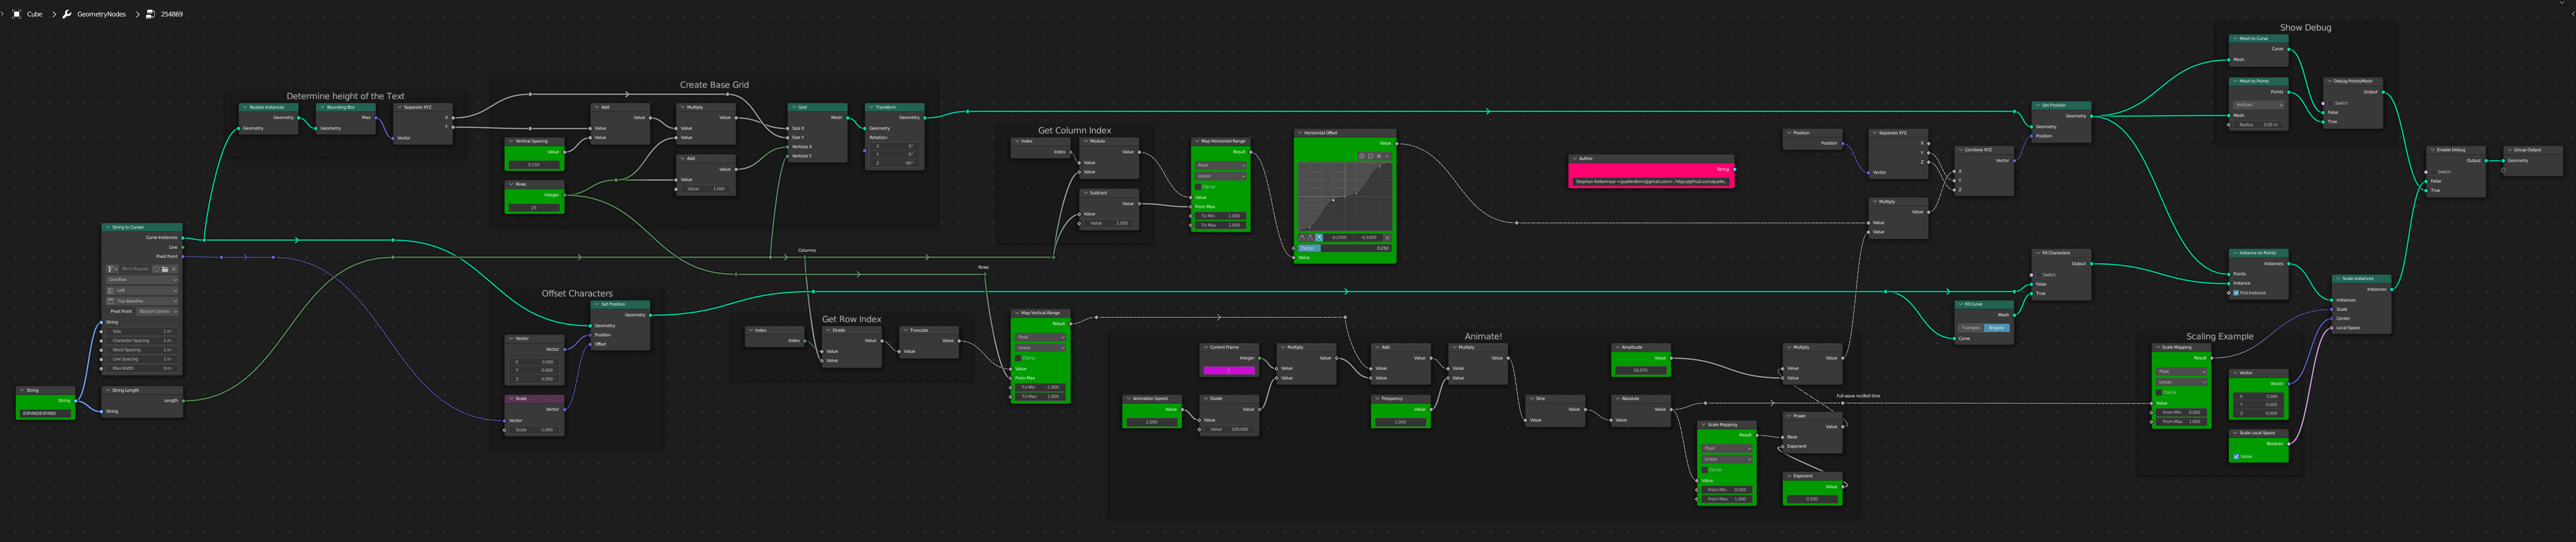2576x542 pixels.
Task: Click Cube in the breadcrumb path
Action: [35, 14]
